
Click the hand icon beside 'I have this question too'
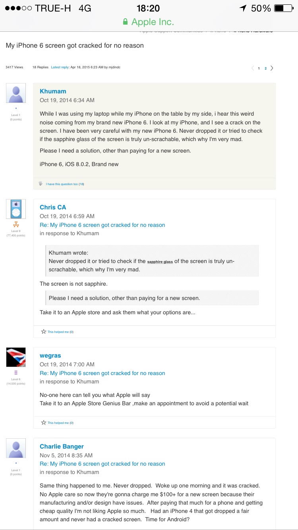tap(41, 184)
